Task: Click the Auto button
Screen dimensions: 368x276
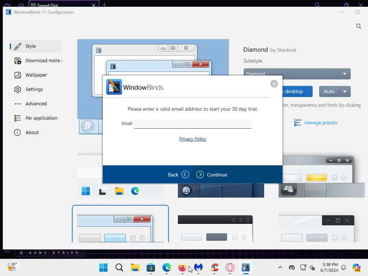Action: (x=329, y=91)
